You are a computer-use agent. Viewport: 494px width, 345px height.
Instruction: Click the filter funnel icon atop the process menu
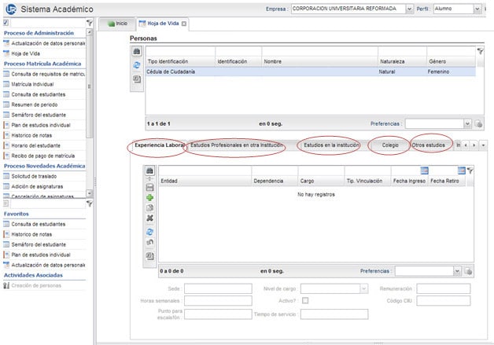pos(90,23)
